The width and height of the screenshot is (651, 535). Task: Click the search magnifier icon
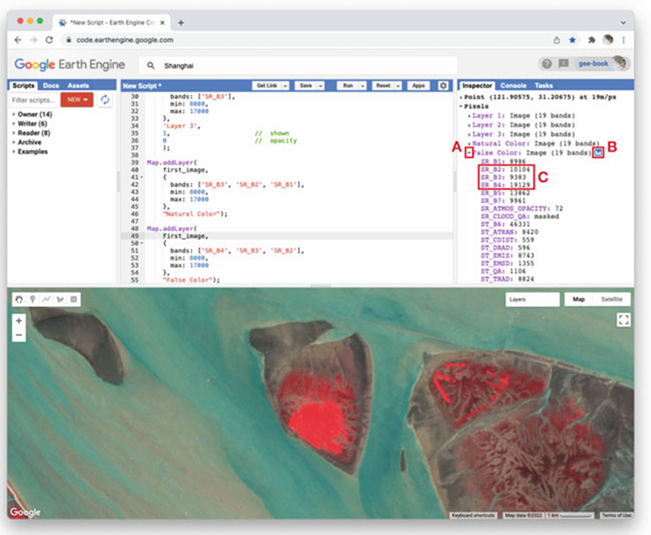[151, 65]
